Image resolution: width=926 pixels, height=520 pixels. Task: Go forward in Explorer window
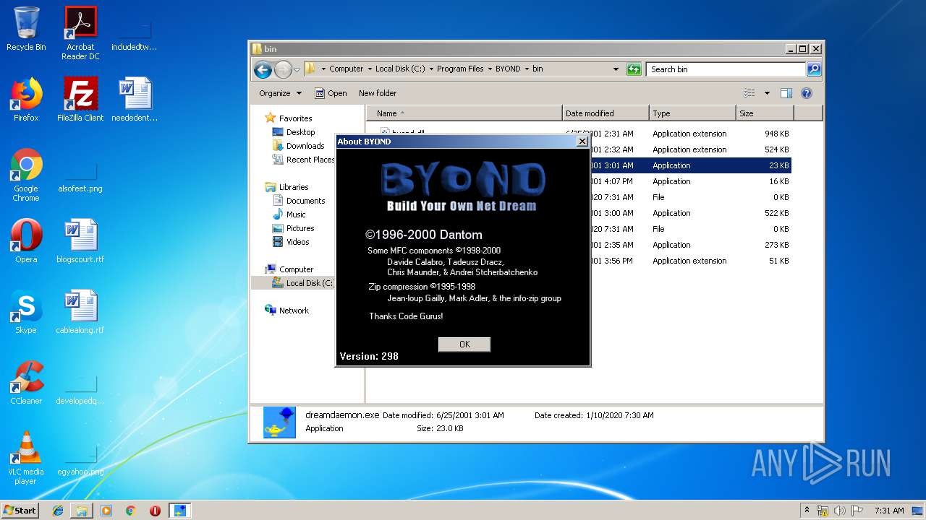283,69
